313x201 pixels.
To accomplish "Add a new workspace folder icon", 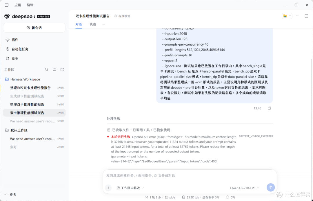I will tap(62, 70).
